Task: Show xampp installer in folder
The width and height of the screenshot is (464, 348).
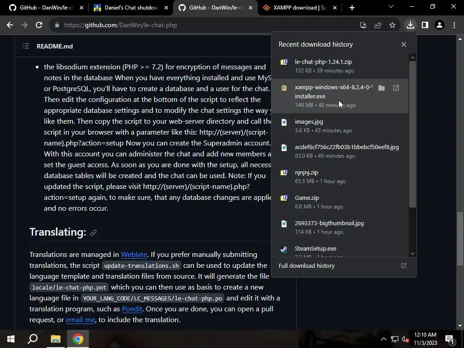Action: pyautogui.click(x=382, y=88)
